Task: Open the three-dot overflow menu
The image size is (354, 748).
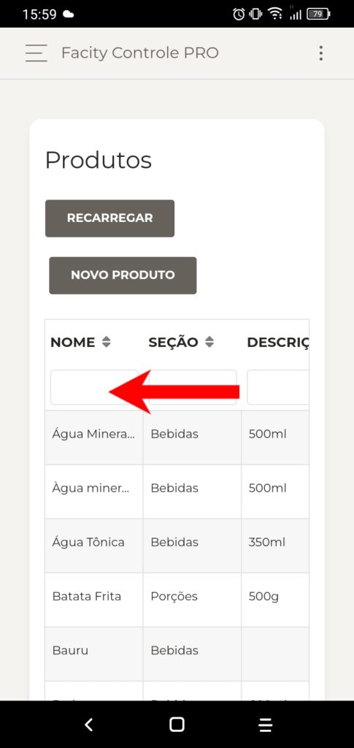Action: 321,53
